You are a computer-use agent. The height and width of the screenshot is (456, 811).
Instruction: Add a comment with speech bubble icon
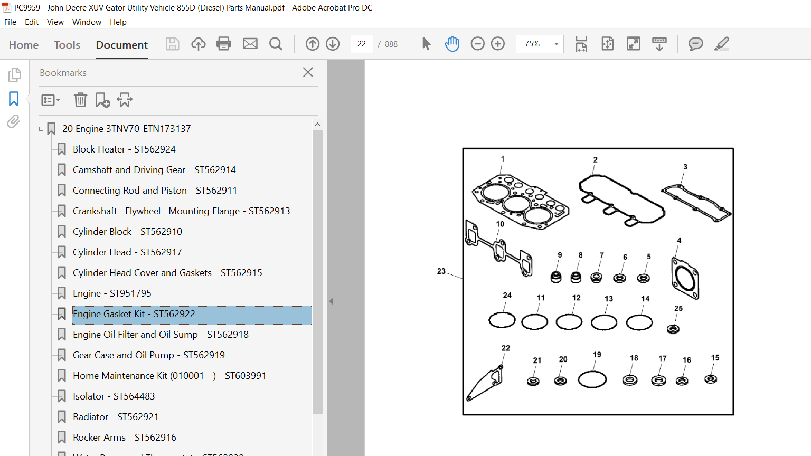tap(696, 44)
